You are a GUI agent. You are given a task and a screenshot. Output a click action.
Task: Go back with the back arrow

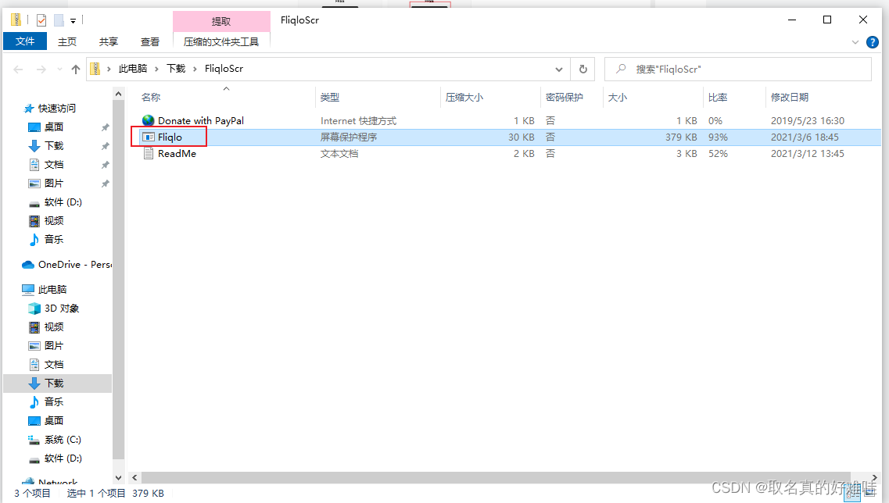click(18, 69)
